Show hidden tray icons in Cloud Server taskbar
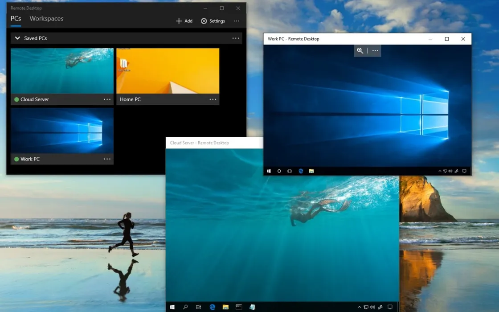The height and width of the screenshot is (312, 499). coord(359,307)
